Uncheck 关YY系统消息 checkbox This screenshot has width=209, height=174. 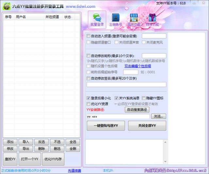[116, 98]
